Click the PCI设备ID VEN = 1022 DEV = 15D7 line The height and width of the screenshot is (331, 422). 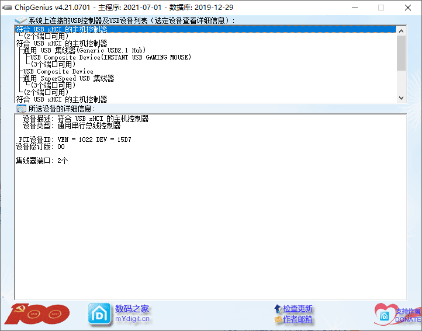(75, 140)
